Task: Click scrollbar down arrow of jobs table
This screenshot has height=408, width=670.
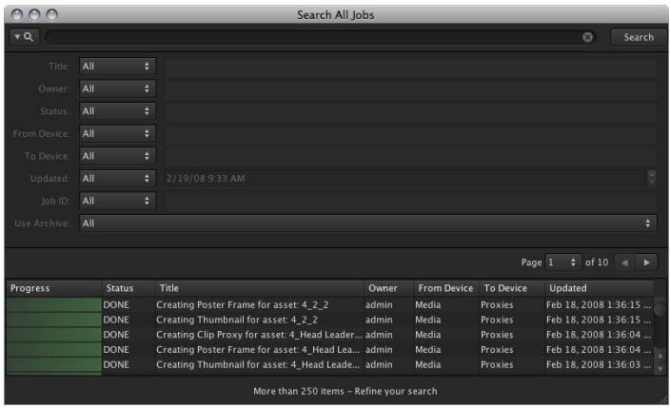Action: (660, 368)
